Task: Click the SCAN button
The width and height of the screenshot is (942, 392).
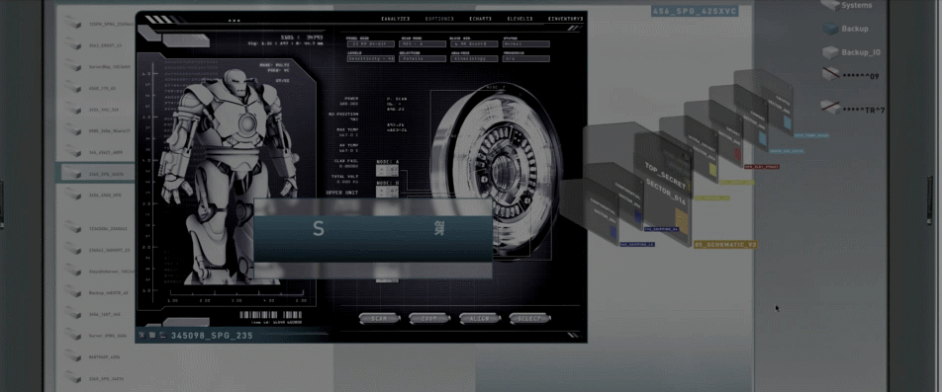Action: pyautogui.click(x=379, y=318)
